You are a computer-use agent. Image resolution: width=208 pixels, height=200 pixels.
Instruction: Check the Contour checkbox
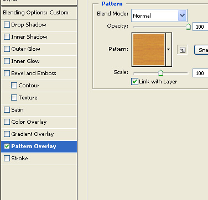(x=14, y=86)
